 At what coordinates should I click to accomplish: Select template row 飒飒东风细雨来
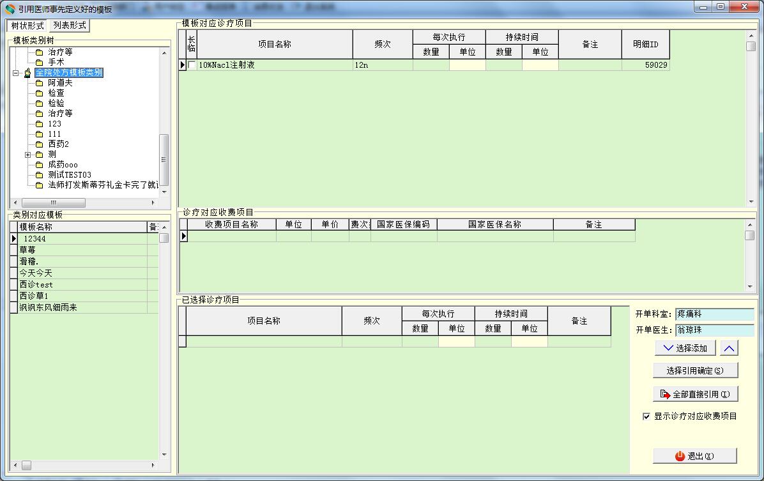(83, 307)
